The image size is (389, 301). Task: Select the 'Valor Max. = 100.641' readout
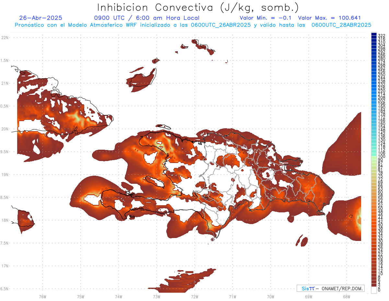(x=329, y=18)
